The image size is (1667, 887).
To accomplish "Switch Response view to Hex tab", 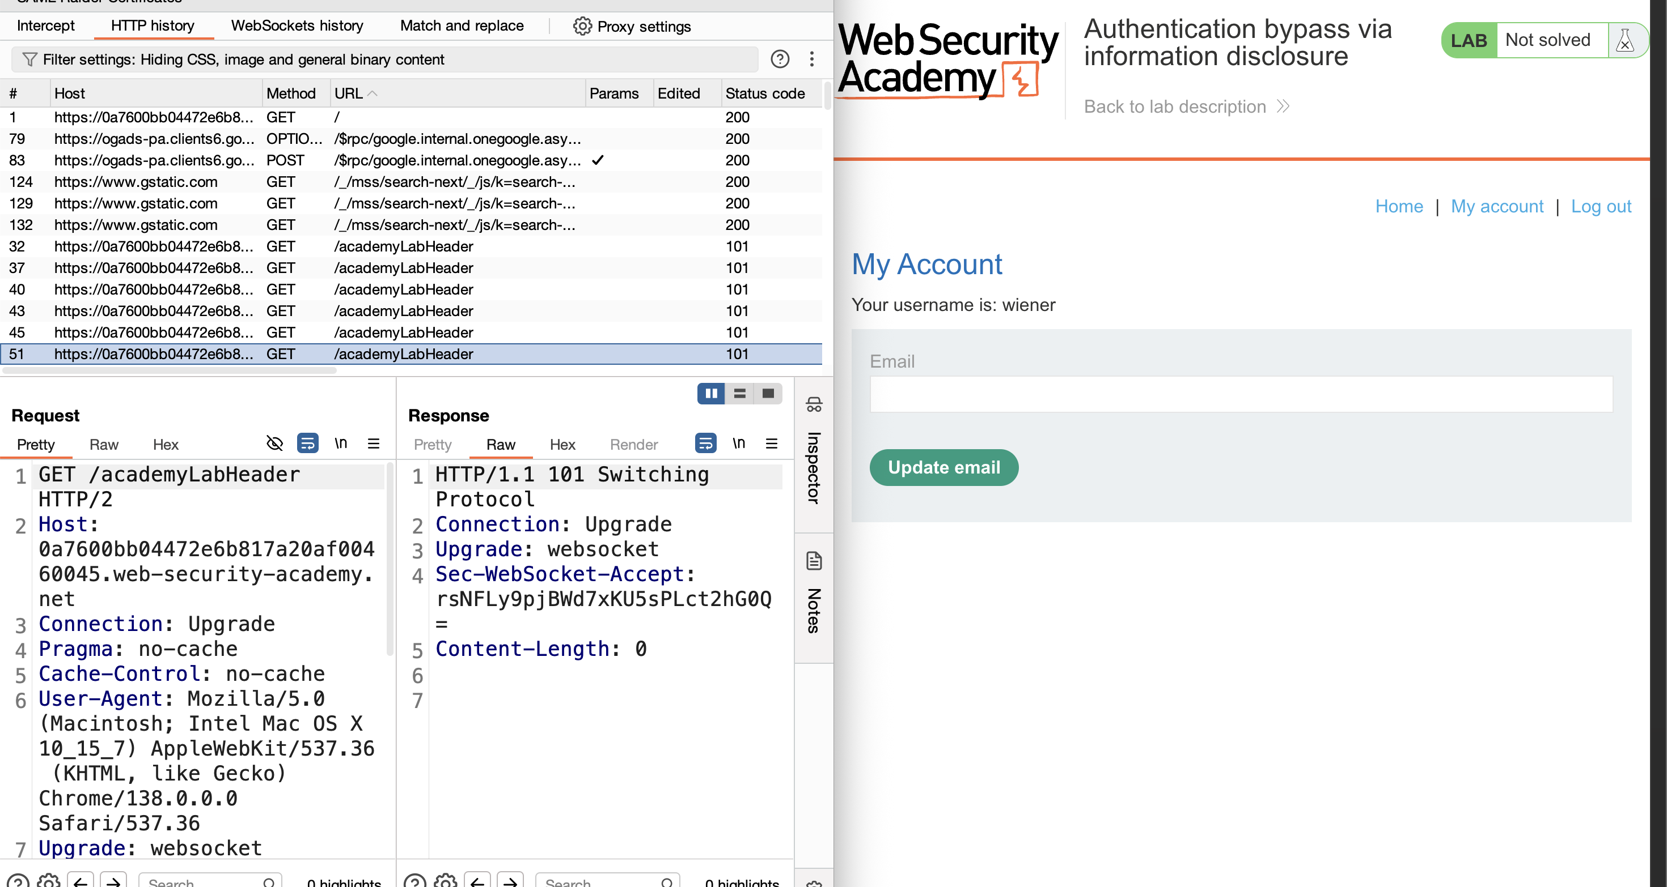I will click(x=562, y=445).
